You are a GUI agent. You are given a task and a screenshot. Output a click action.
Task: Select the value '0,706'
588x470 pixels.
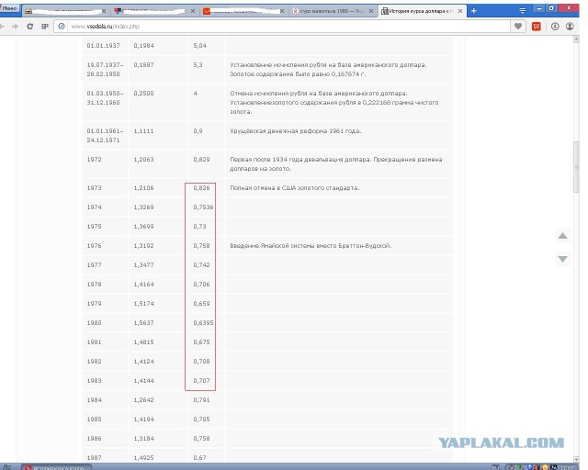[x=202, y=284]
